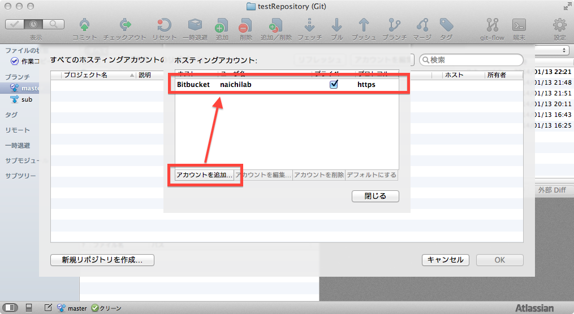
Task: Click the Description (説明) column header
Action: coord(150,75)
